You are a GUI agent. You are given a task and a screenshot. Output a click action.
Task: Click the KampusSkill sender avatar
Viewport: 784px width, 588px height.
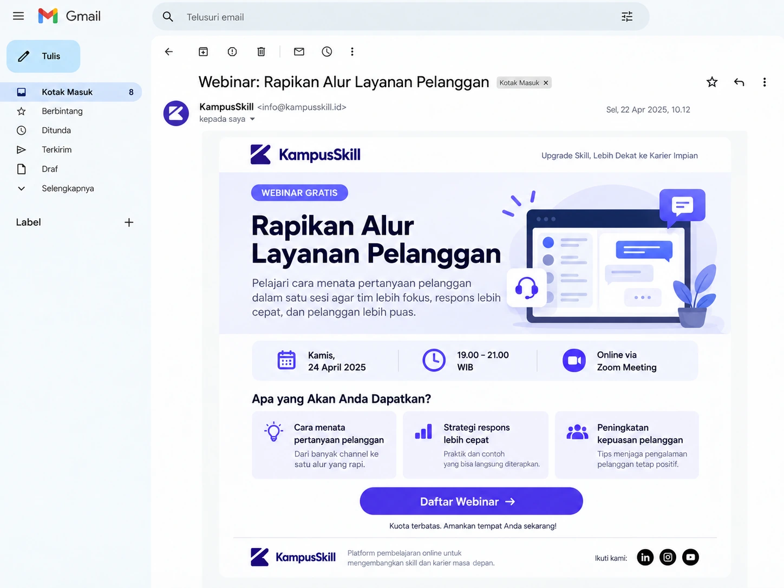(x=176, y=113)
